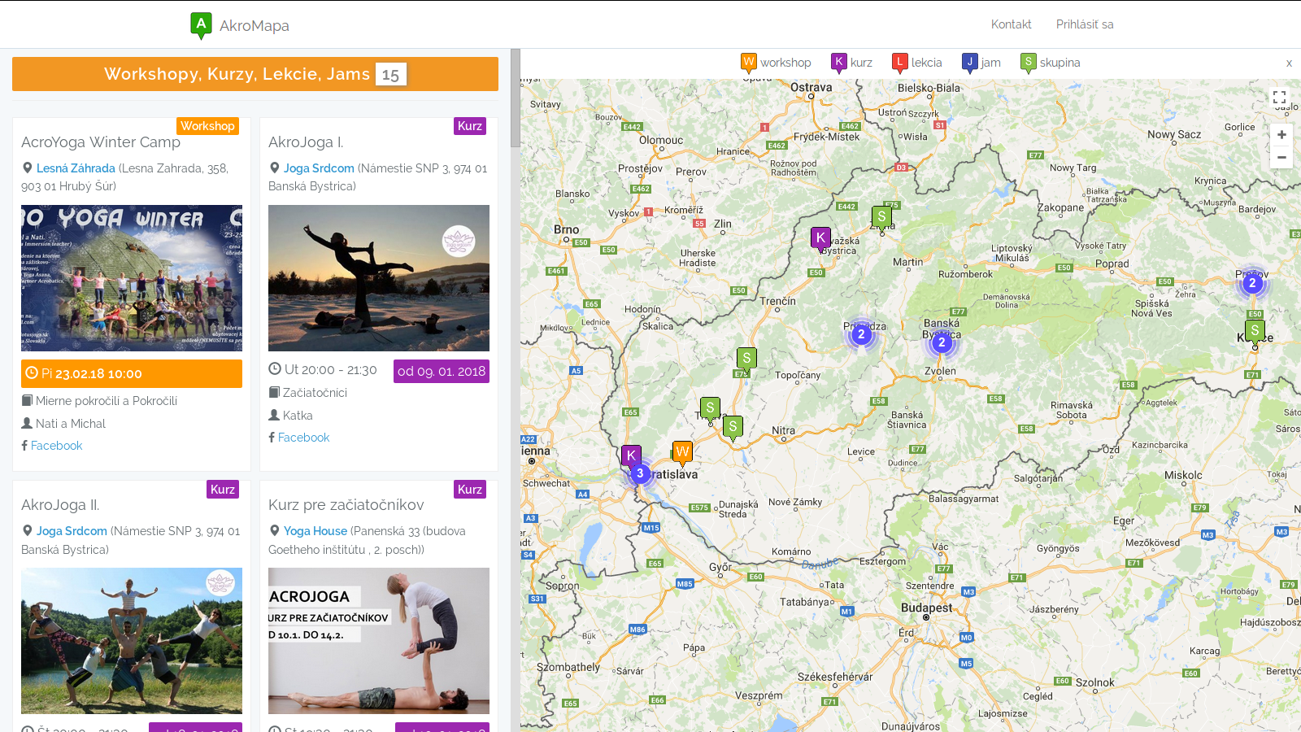Image resolution: width=1301 pixels, height=732 pixels.
Task: Open Lesná Záhrada location link
Action: [76, 168]
